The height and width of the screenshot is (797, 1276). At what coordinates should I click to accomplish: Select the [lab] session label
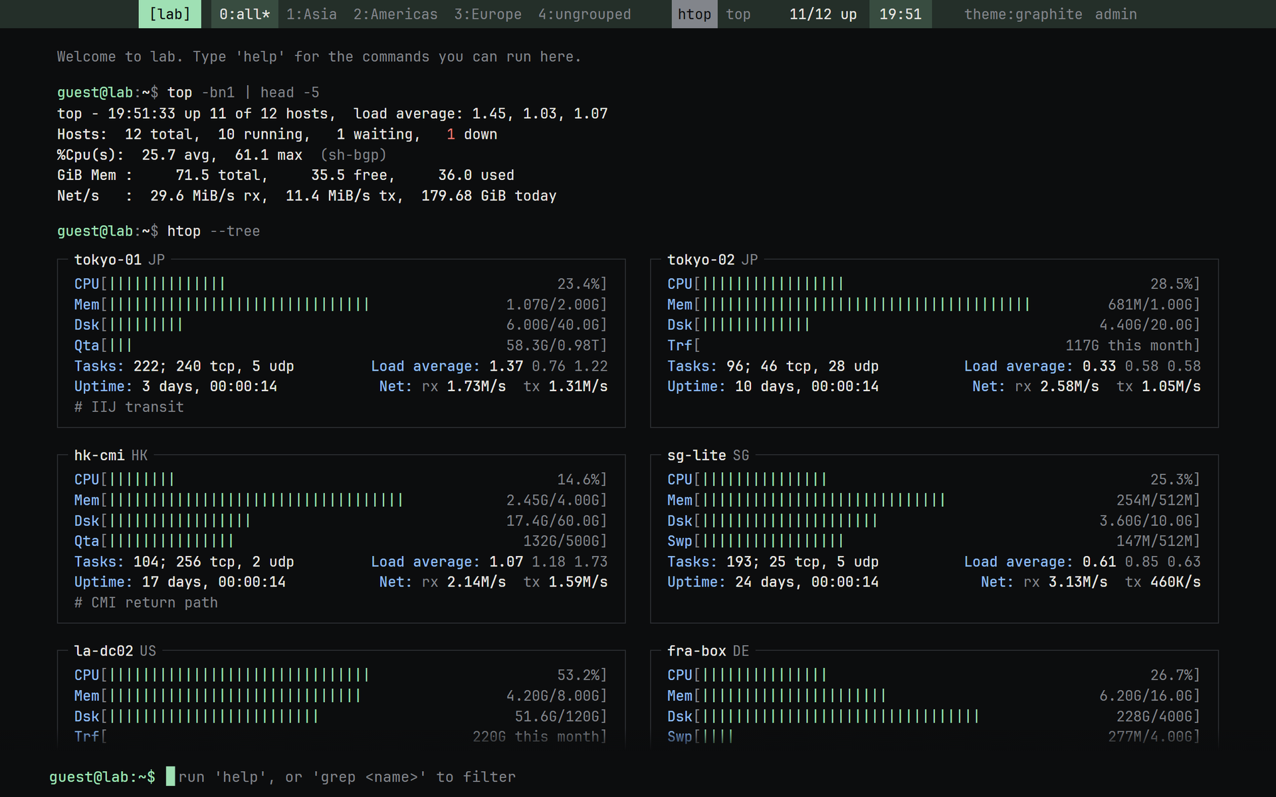[169, 14]
